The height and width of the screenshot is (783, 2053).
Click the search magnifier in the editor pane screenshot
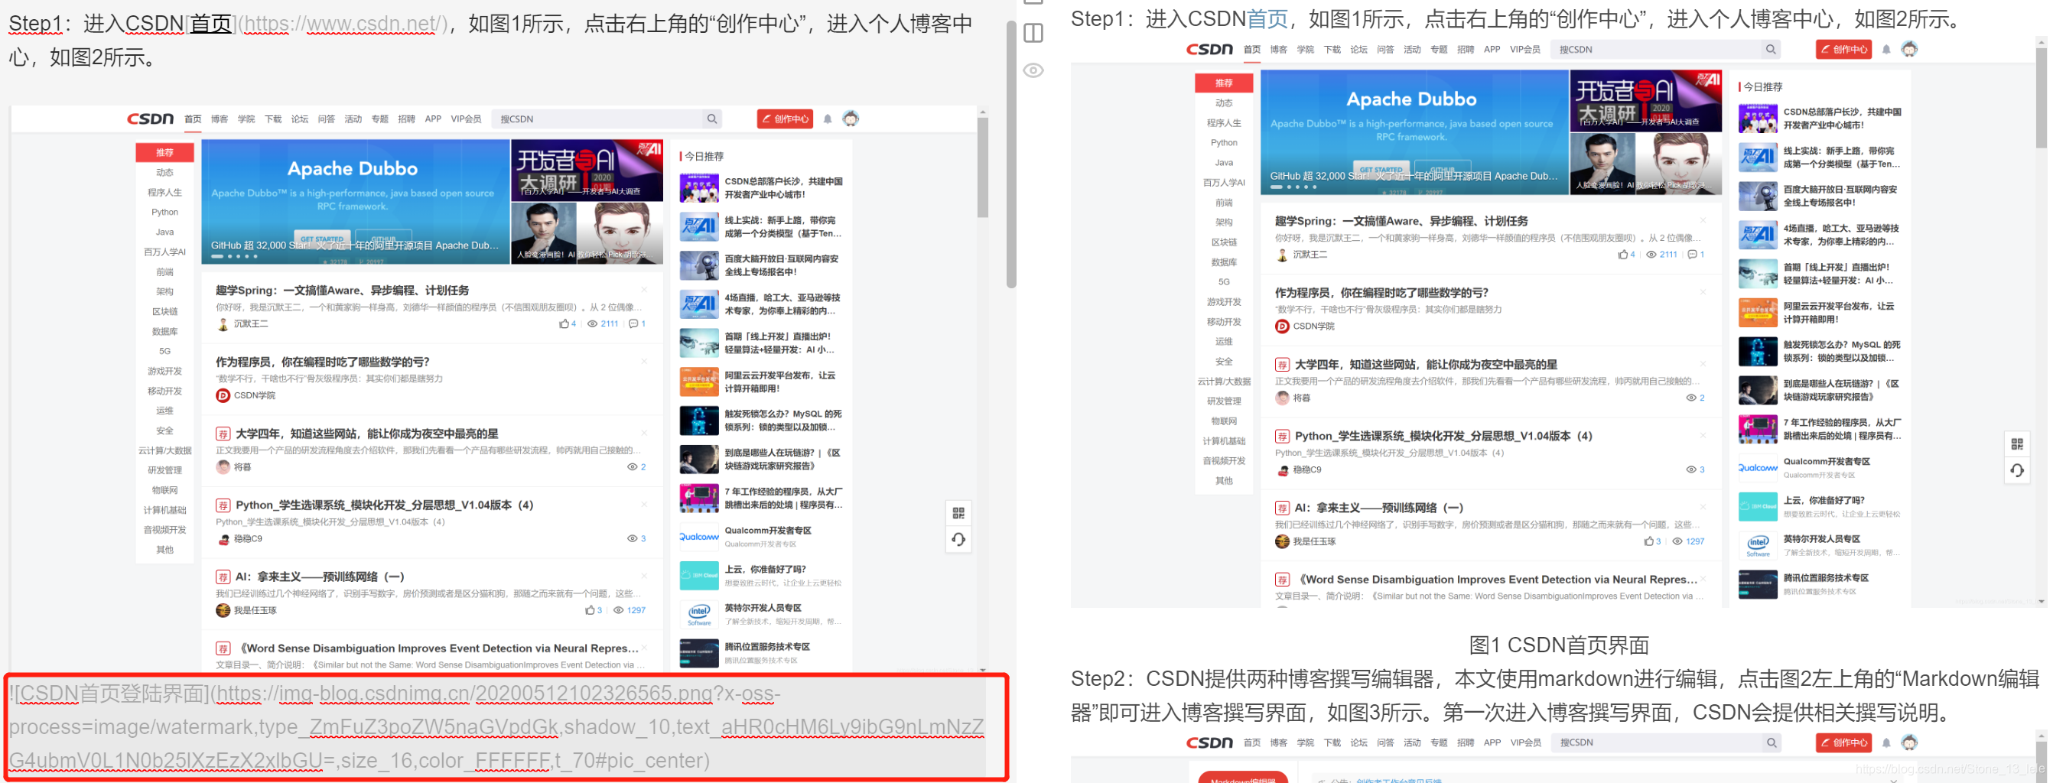(711, 119)
